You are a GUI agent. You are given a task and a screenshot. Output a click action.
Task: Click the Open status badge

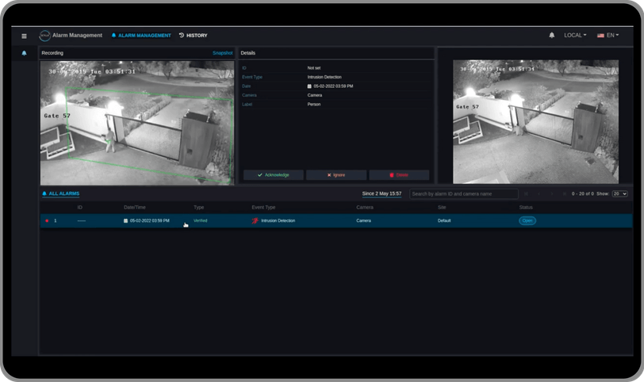coord(527,221)
